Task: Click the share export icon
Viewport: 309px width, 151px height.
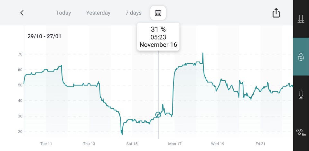Action: pyautogui.click(x=276, y=13)
